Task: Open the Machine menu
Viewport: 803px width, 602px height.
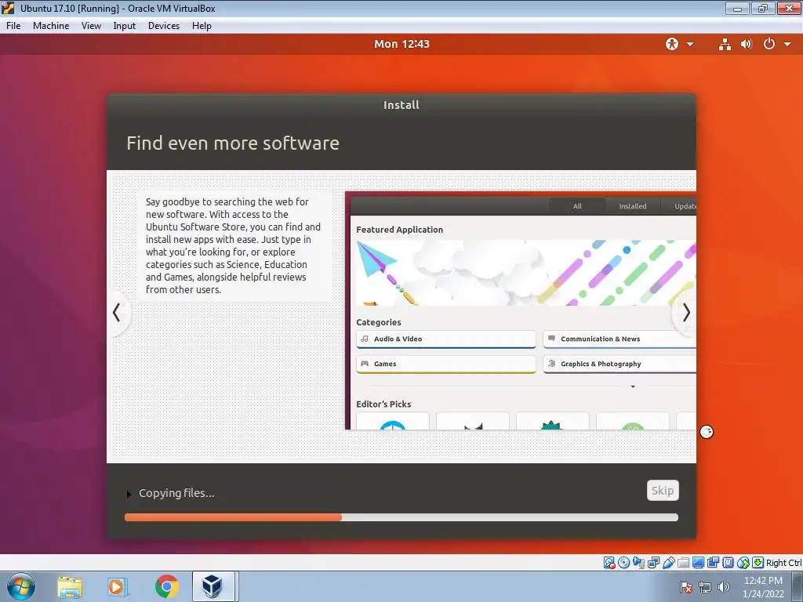Action: click(x=51, y=26)
